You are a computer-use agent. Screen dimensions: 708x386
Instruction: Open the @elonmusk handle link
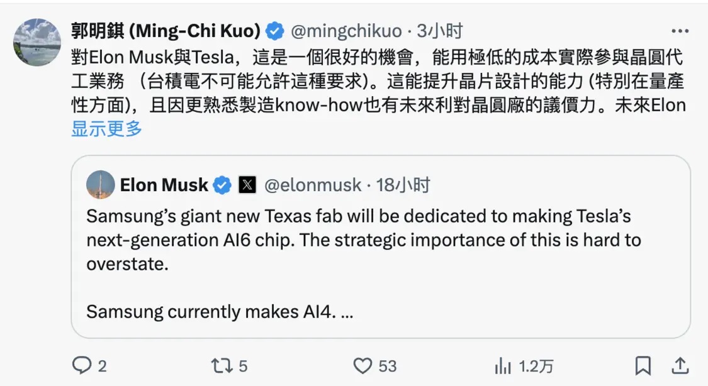coord(313,185)
